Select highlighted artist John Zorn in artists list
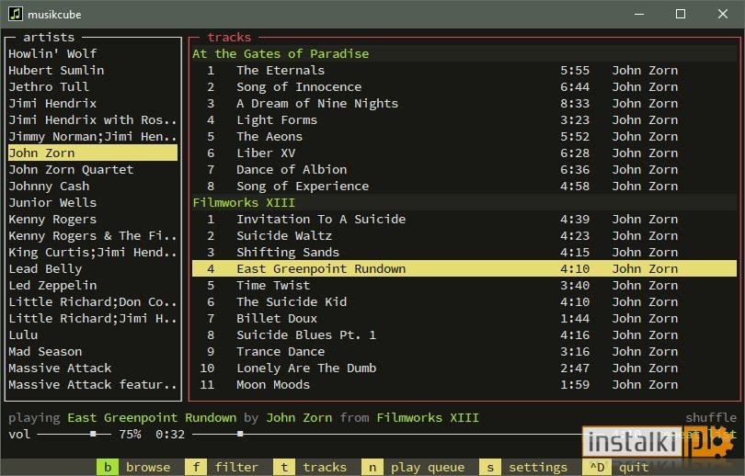The width and height of the screenshot is (745, 476). click(x=93, y=153)
